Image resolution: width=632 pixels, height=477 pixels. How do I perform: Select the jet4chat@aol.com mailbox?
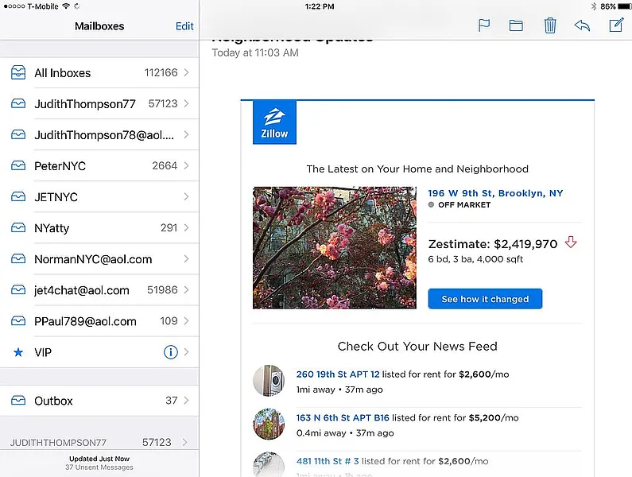click(81, 290)
